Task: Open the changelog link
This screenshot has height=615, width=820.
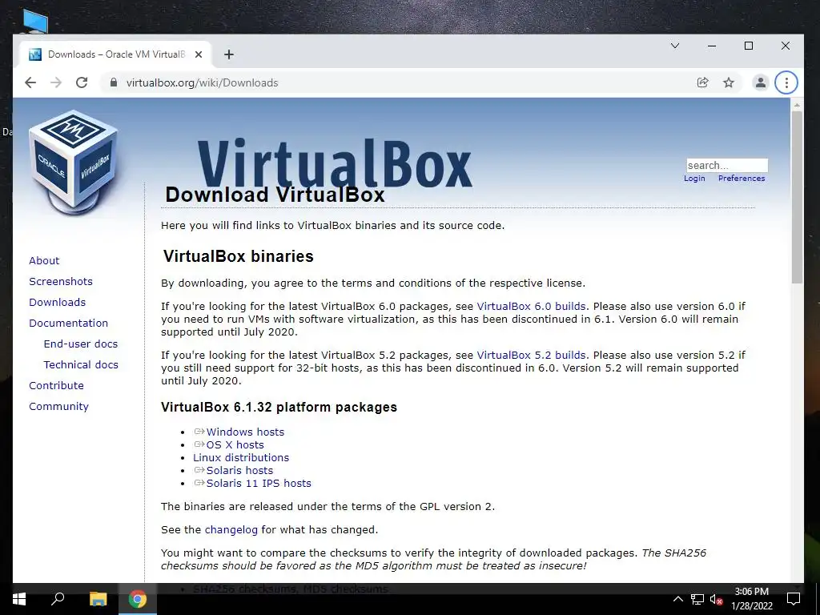Action: coord(231,530)
